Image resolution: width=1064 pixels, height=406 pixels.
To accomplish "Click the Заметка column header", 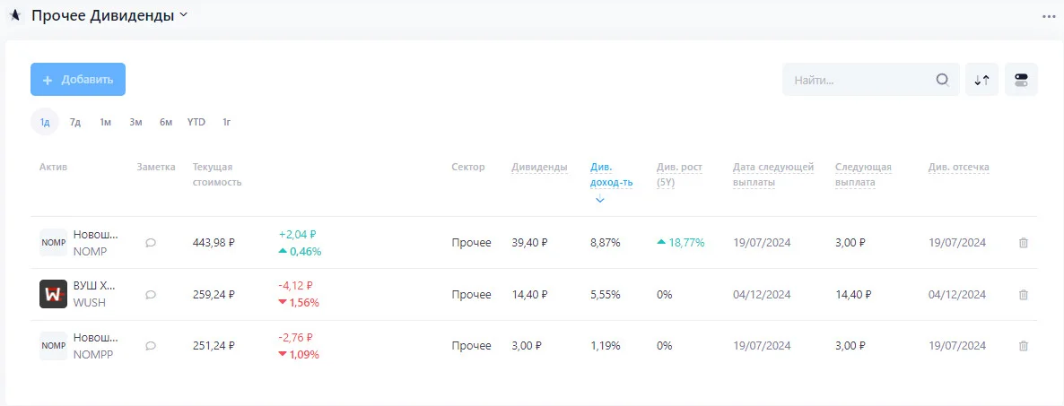I will click(x=155, y=167).
